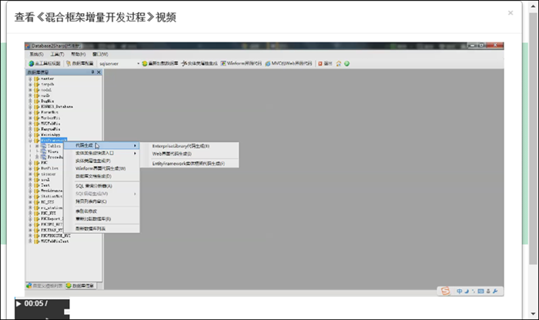
Task: Play the video with the play button
Action: pyautogui.click(x=18, y=304)
